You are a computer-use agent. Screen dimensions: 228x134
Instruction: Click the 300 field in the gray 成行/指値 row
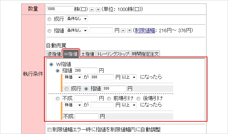(x=114, y=88)
